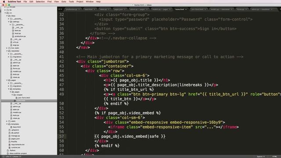
Task: Click the next-tab arrow in tab bar
Action: click(x=61, y=9)
